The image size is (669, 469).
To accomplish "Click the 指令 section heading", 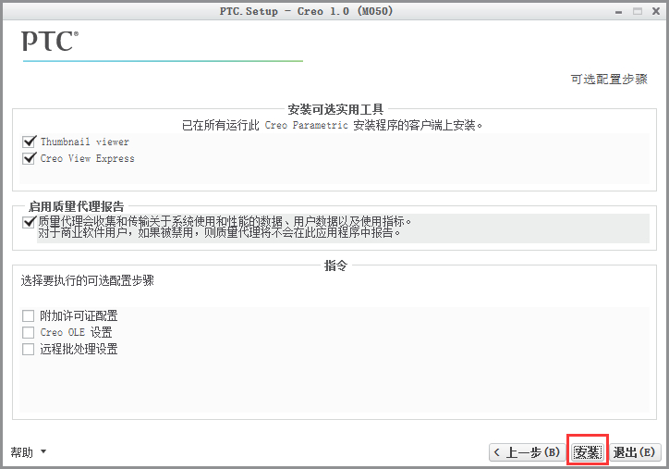I will (x=334, y=265).
